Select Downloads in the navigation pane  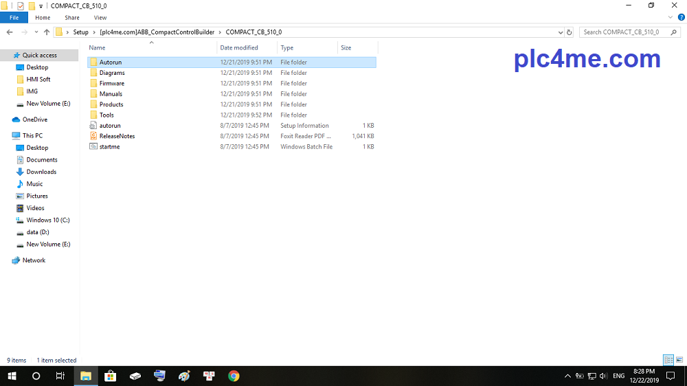(x=41, y=172)
